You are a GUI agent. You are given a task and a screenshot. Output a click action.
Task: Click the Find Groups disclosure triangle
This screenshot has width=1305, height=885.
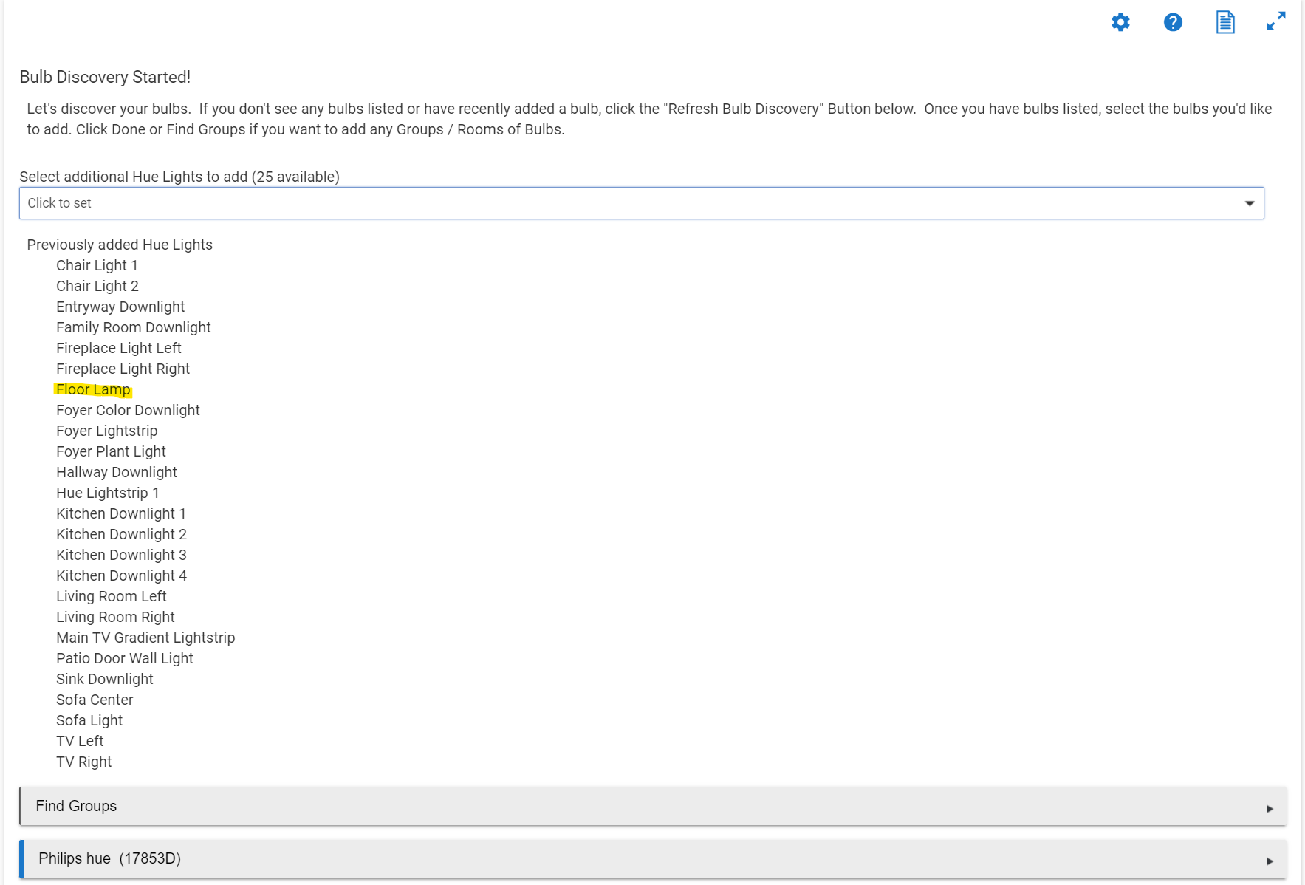click(x=1270, y=809)
